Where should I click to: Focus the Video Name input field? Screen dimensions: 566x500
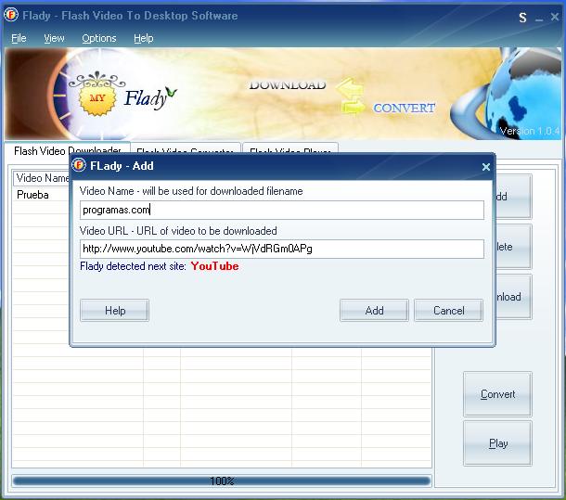click(282, 210)
